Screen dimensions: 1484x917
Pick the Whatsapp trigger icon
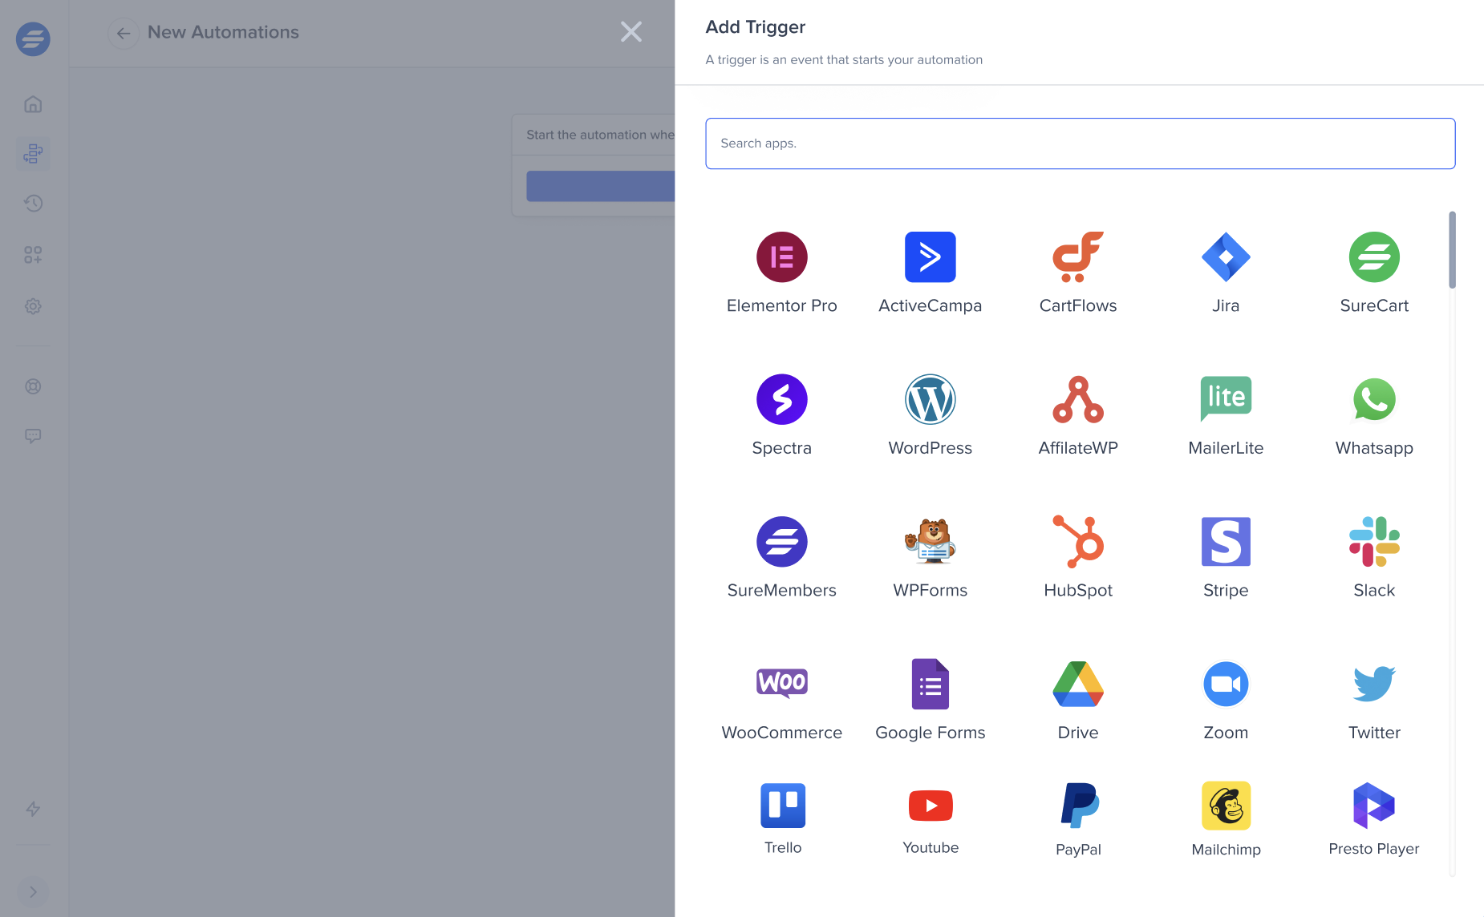(x=1374, y=399)
